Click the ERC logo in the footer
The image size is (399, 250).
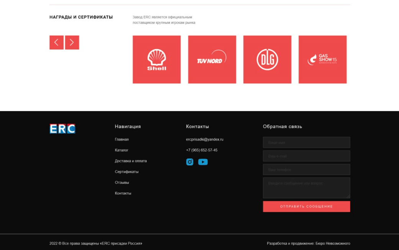62,129
